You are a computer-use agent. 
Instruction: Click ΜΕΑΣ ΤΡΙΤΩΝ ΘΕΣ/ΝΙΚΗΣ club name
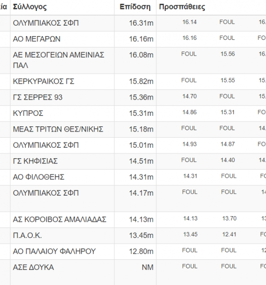click(58, 129)
